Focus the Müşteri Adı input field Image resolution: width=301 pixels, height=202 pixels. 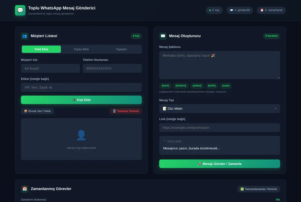click(x=50, y=68)
